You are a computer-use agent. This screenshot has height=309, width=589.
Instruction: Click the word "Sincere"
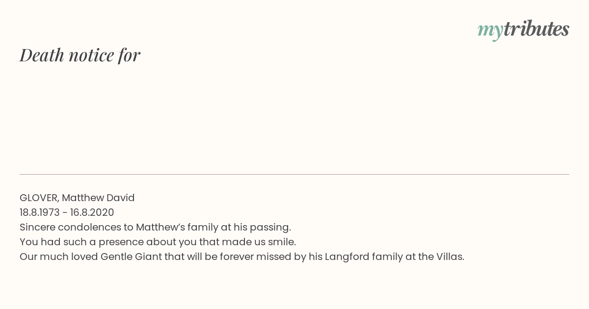pyautogui.click(x=37, y=228)
